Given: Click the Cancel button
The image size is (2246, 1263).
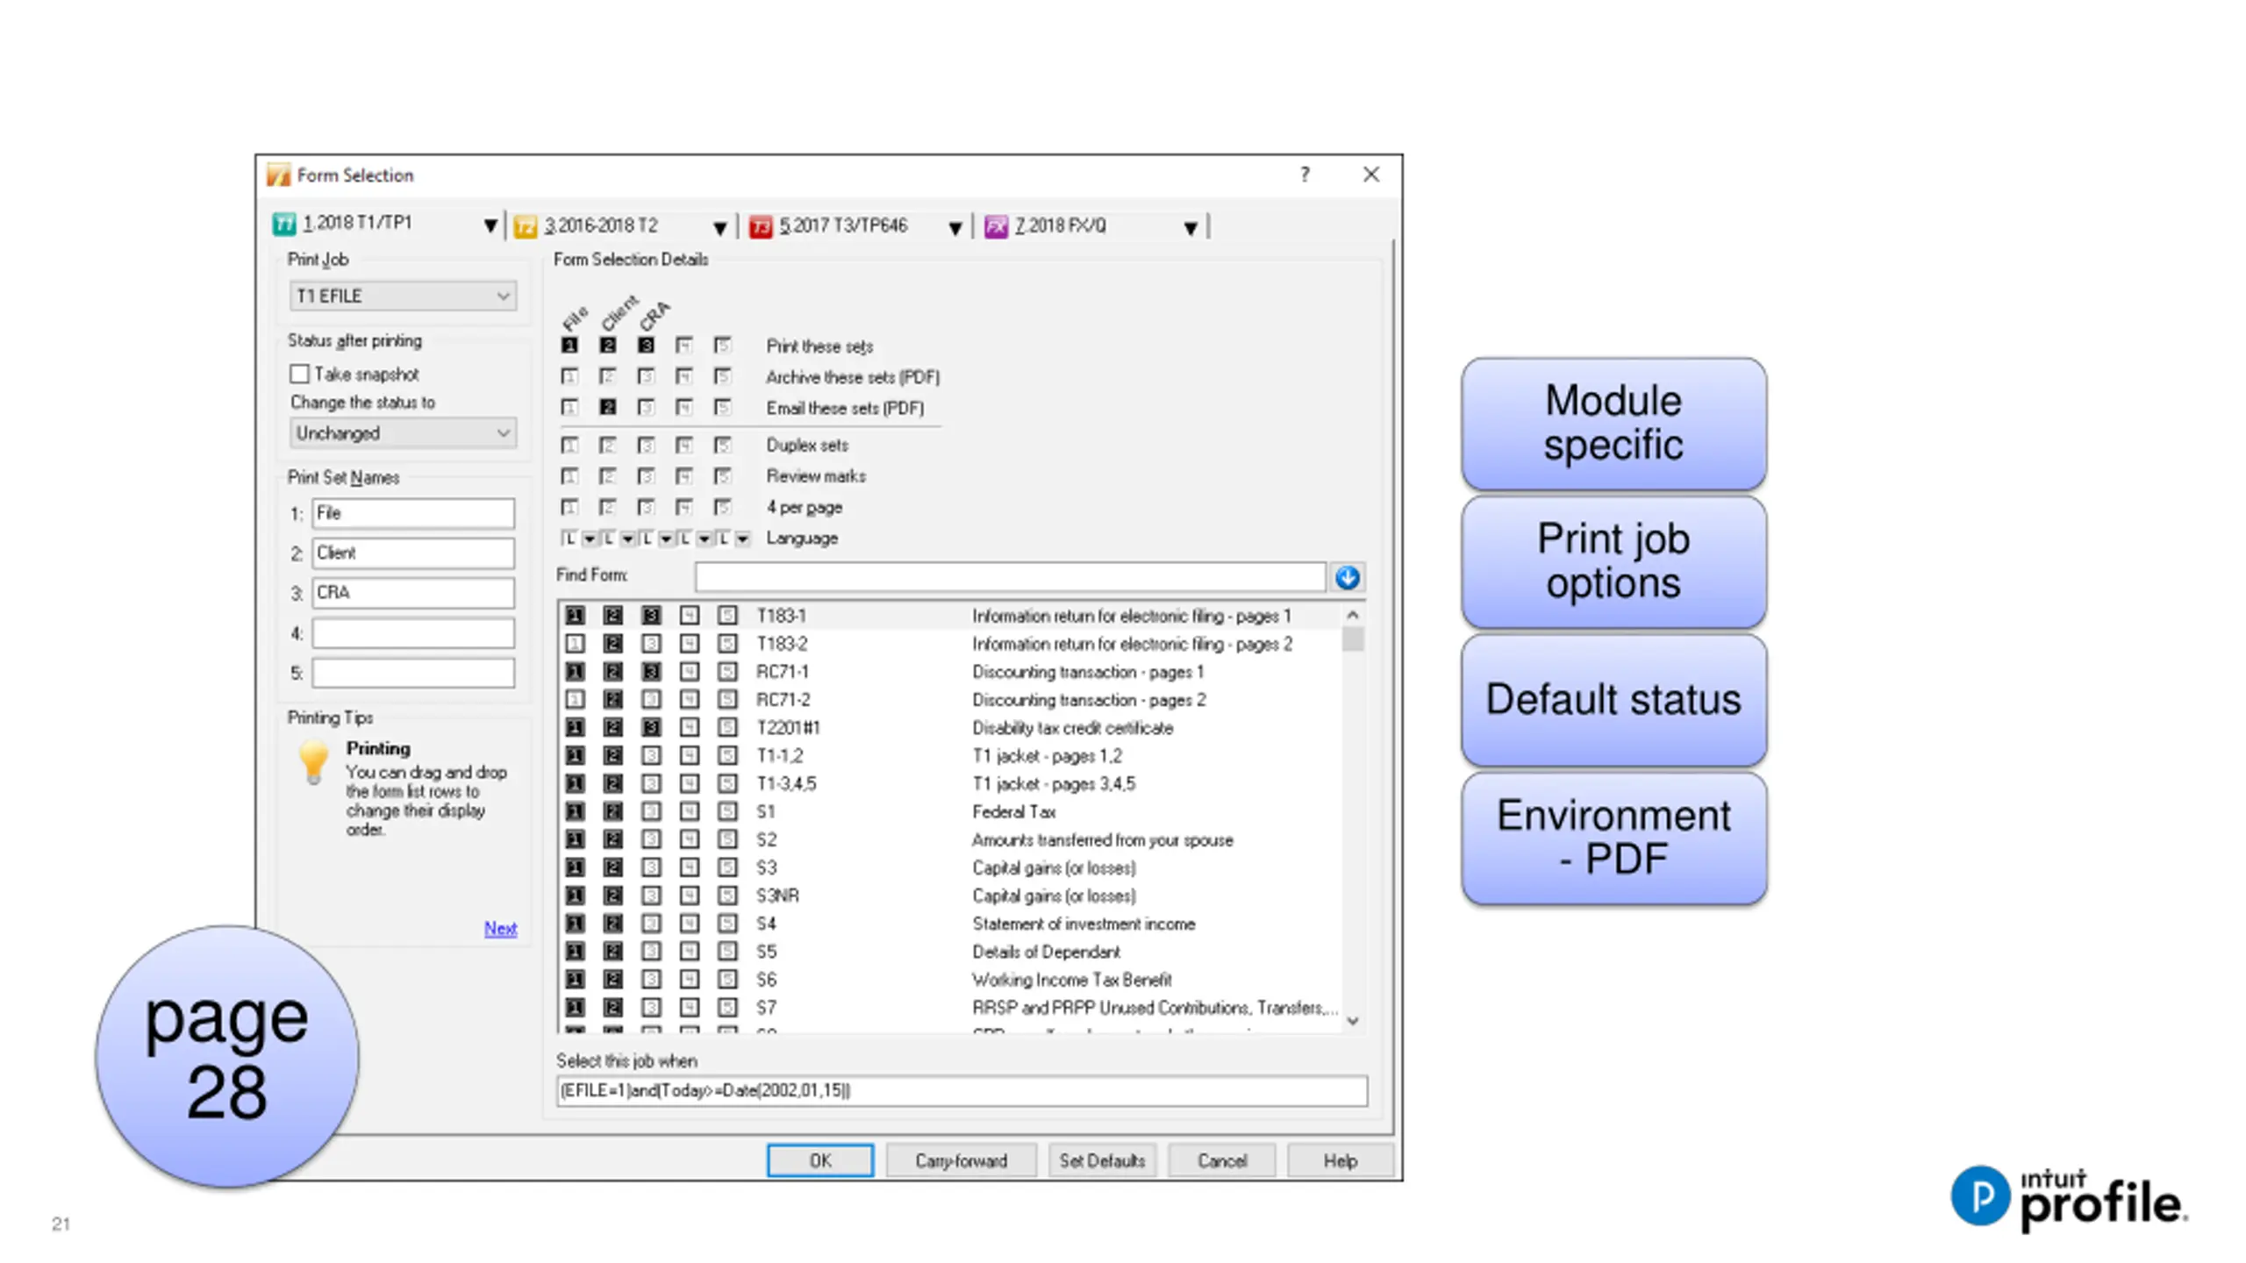Looking at the screenshot, I should (x=1221, y=1160).
